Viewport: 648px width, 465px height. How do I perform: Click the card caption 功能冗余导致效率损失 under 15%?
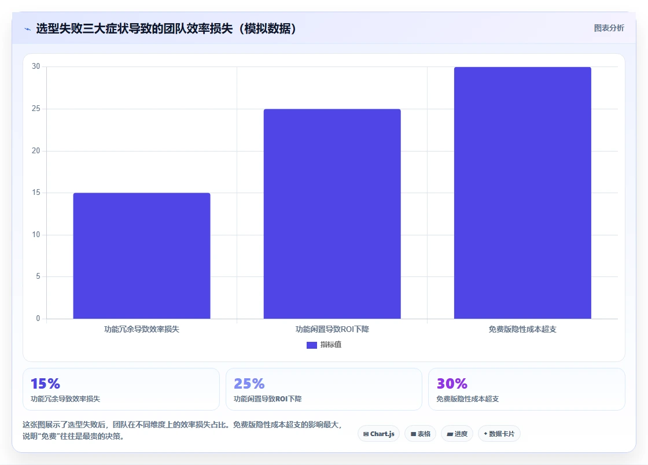tap(65, 399)
